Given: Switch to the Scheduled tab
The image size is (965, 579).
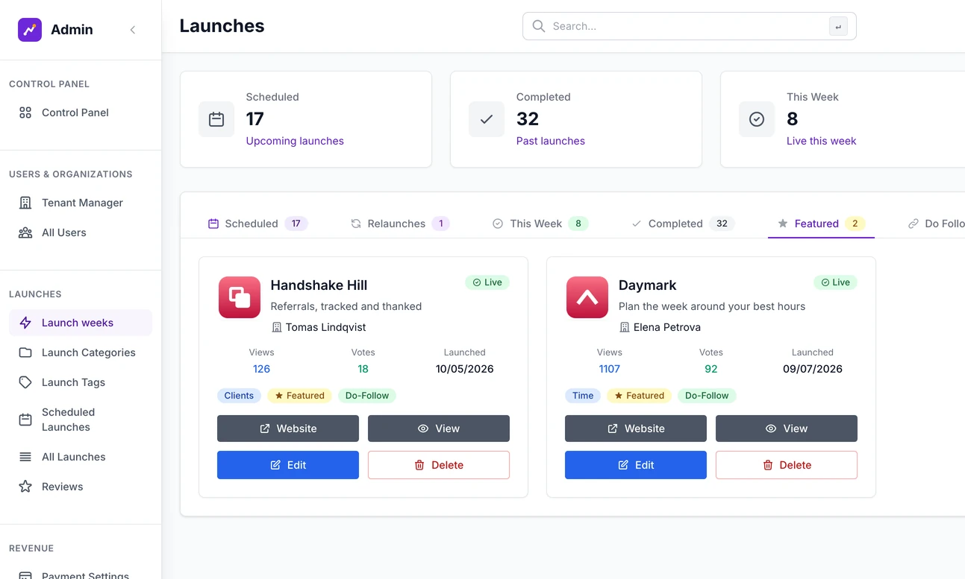Looking at the screenshot, I should 257,224.
